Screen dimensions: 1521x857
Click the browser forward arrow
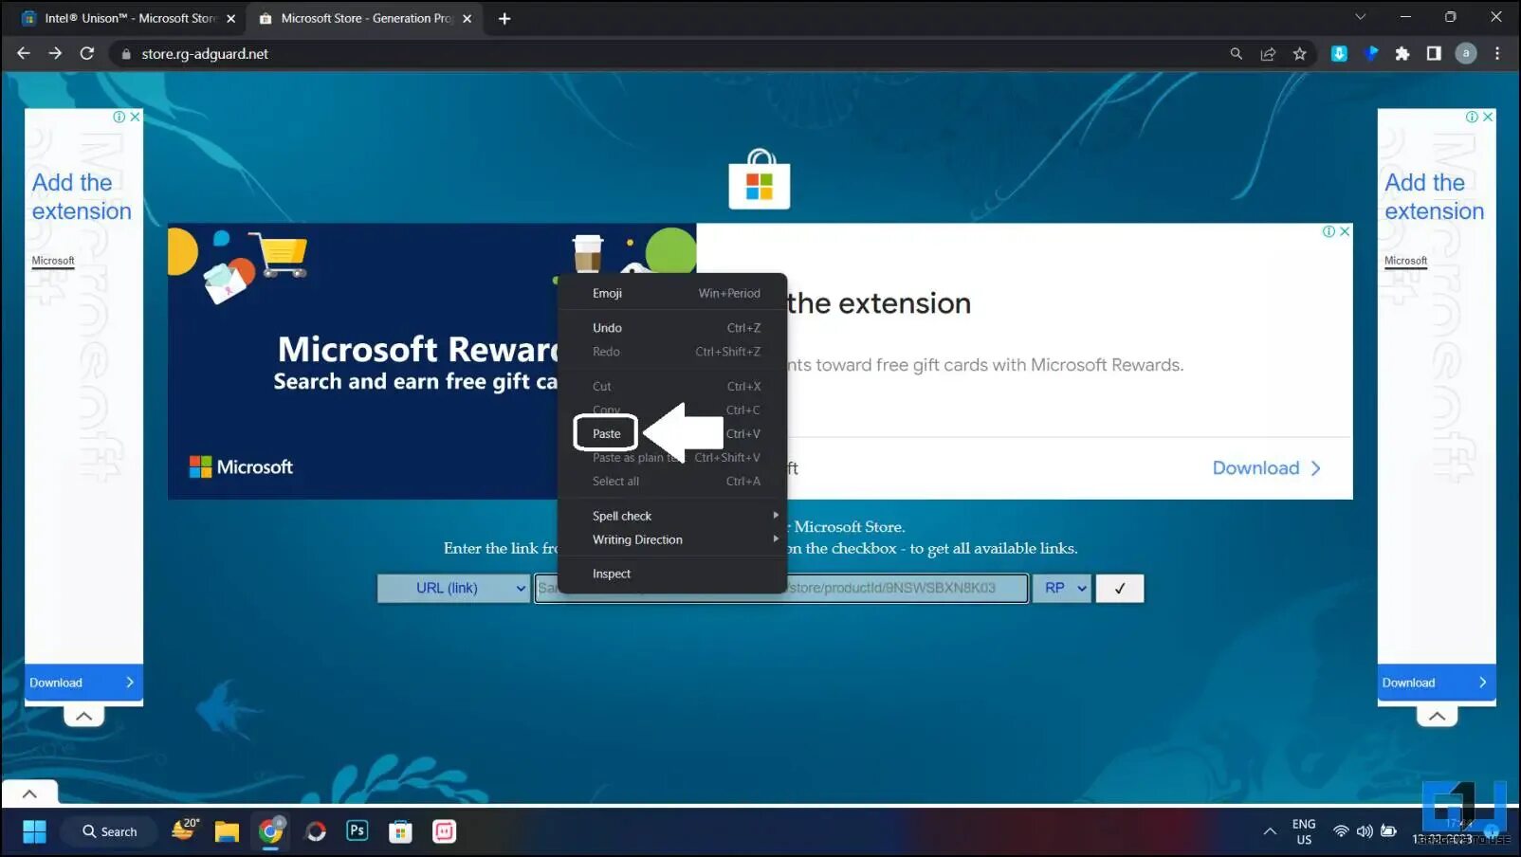55,54
